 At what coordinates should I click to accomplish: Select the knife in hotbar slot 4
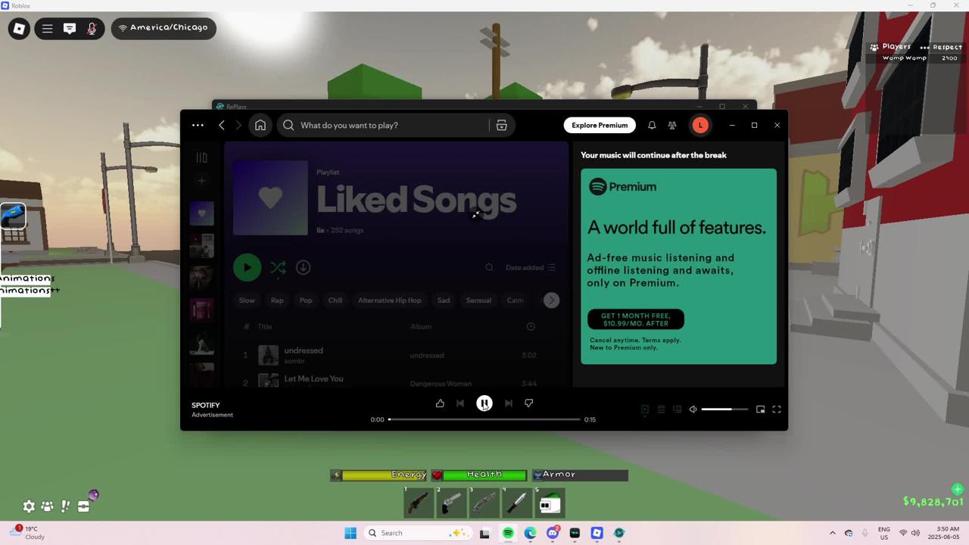click(x=516, y=502)
